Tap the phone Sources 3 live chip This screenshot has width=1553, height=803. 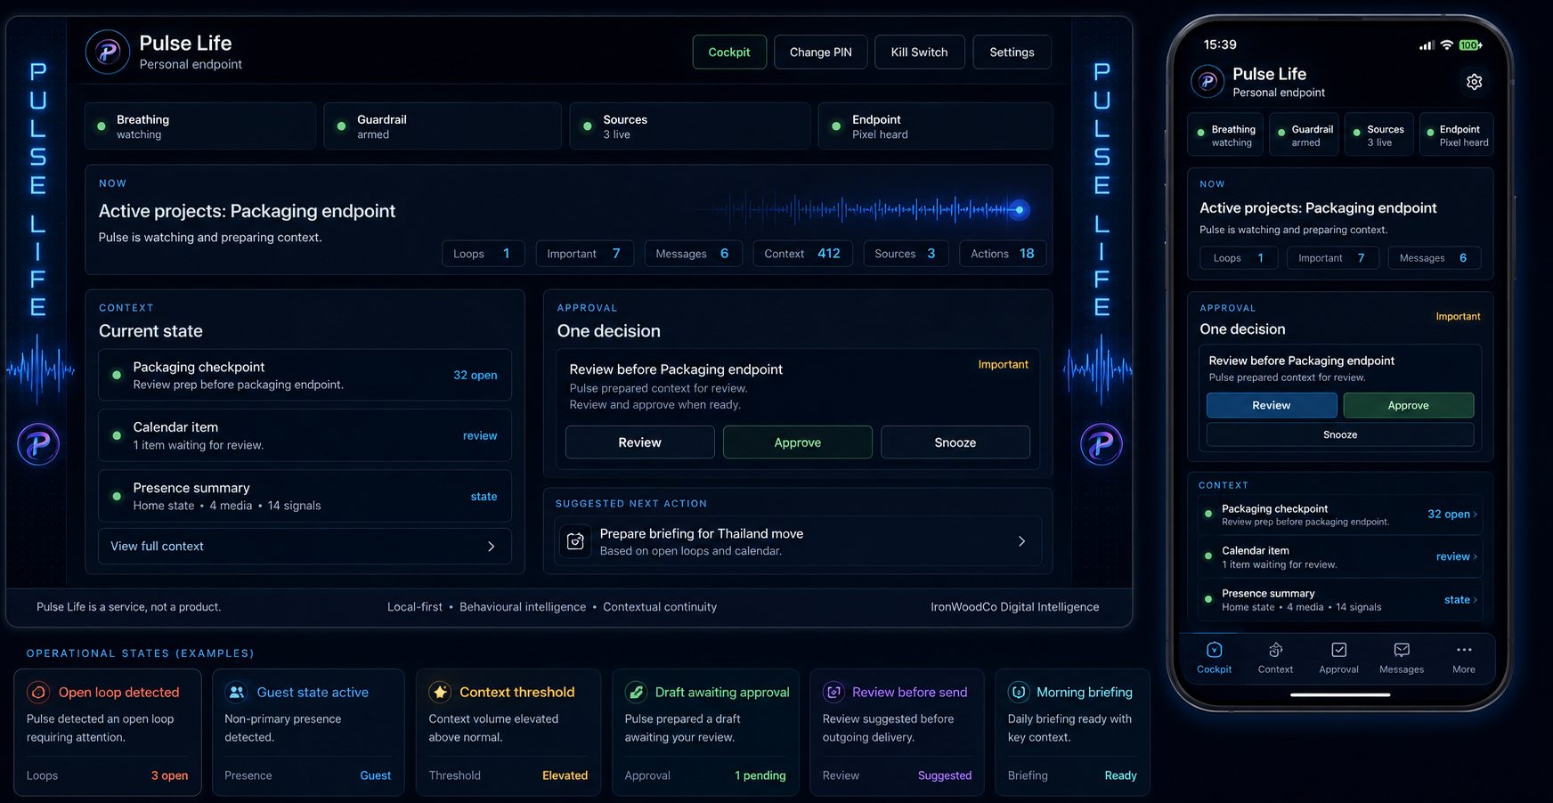coord(1378,135)
